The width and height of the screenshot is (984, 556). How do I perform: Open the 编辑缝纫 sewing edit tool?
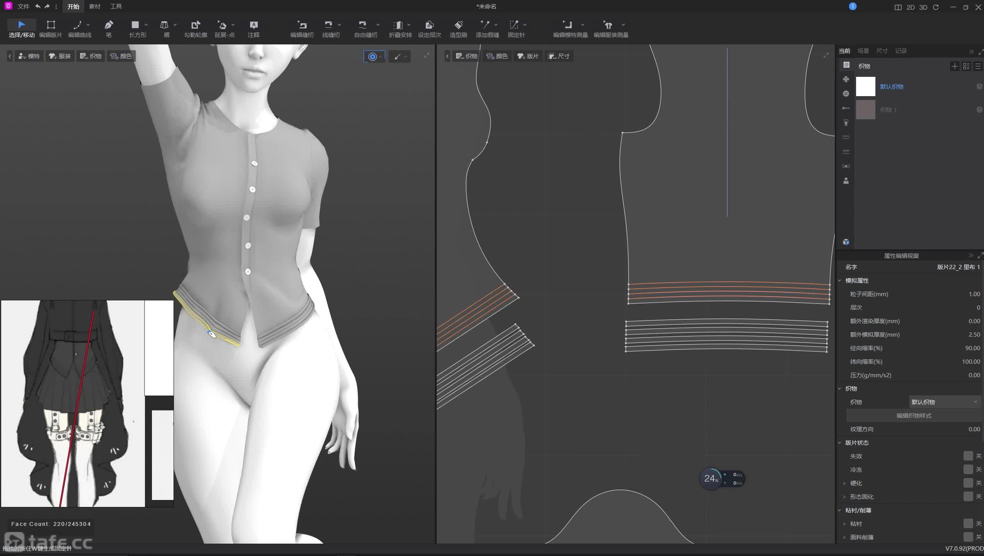point(302,29)
